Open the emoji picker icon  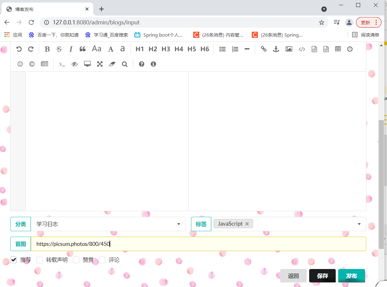[x=20, y=64]
